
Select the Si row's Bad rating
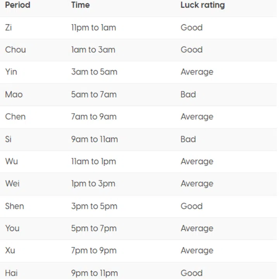188,139
